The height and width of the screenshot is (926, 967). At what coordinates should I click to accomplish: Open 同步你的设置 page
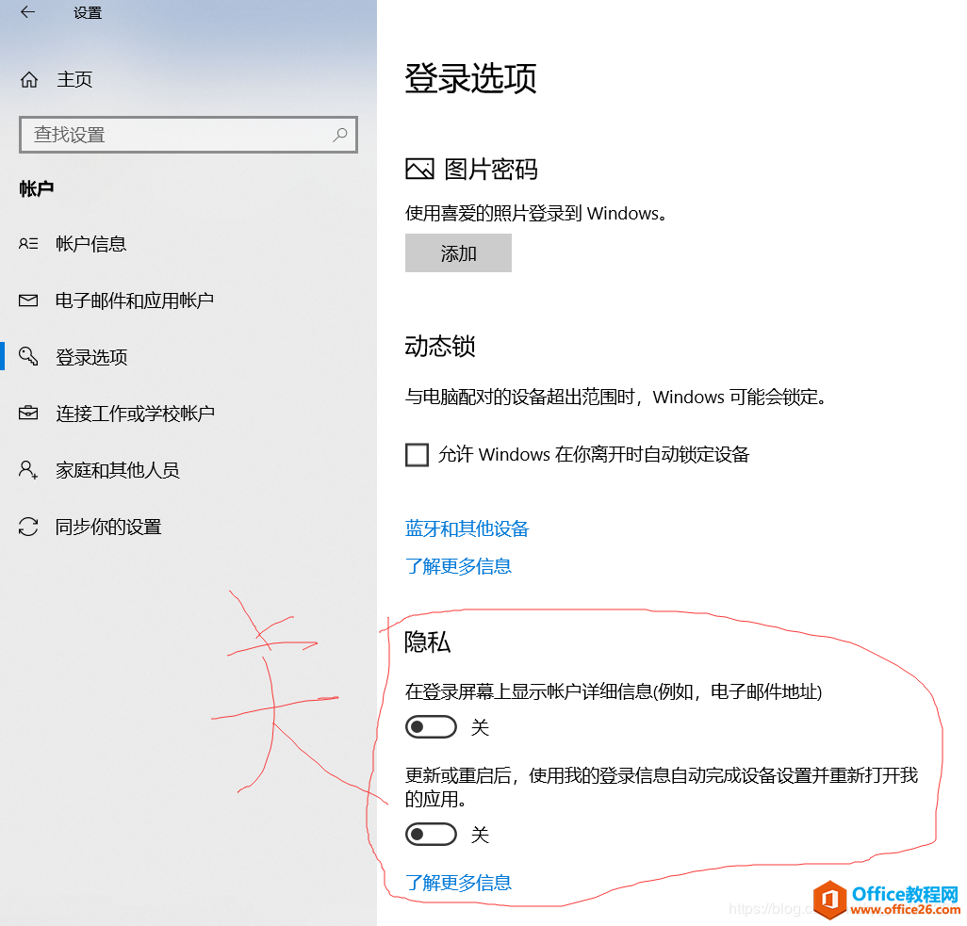click(x=106, y=526)
